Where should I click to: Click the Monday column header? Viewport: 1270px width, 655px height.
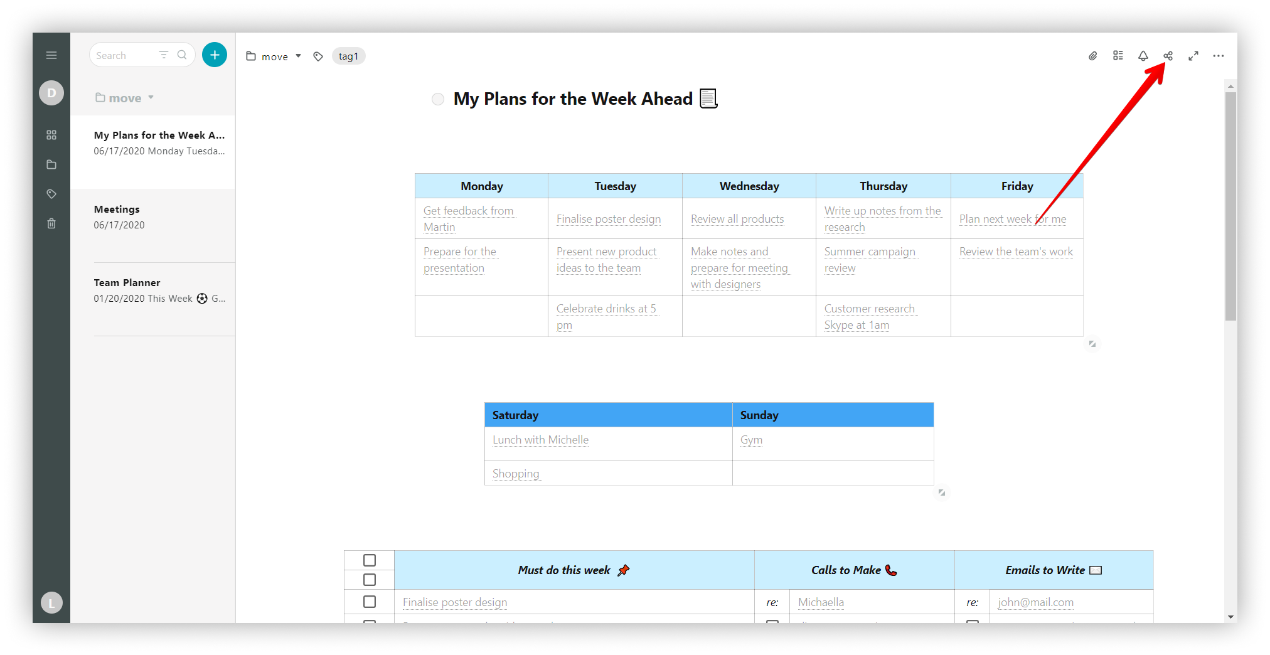(x=481, y=186)
